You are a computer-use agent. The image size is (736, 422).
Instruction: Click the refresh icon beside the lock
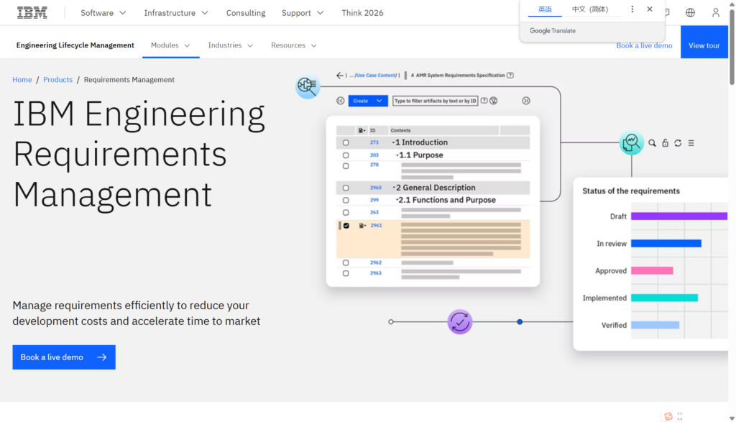pos(678,143)
